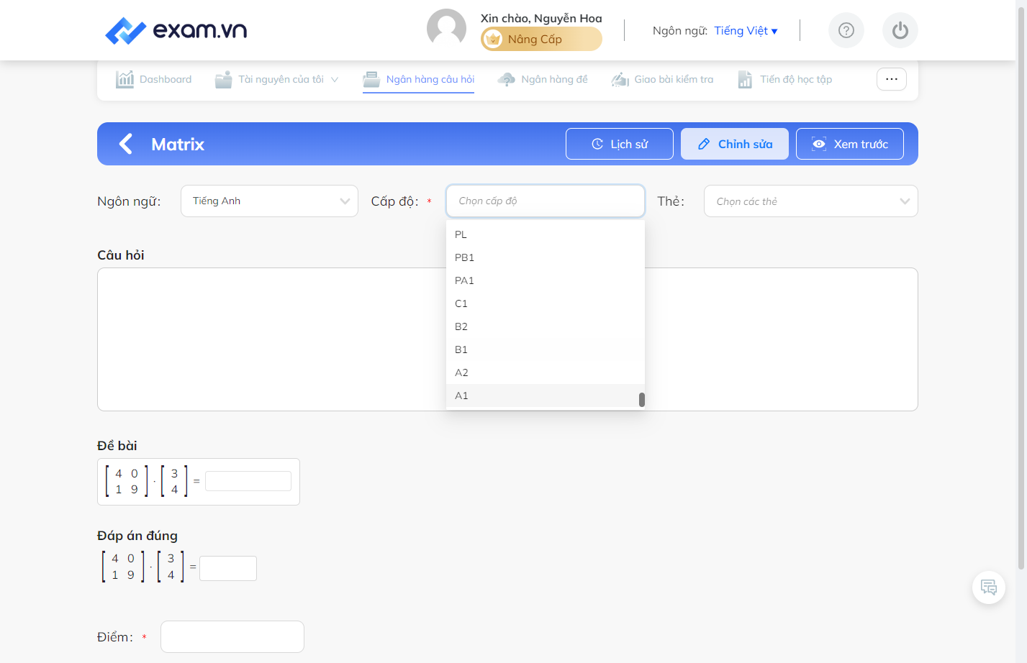Switch to Ngân hàng câu hỏi tab
The image size is (1027, 663).
pyautogui.click(x=419, y=79)
